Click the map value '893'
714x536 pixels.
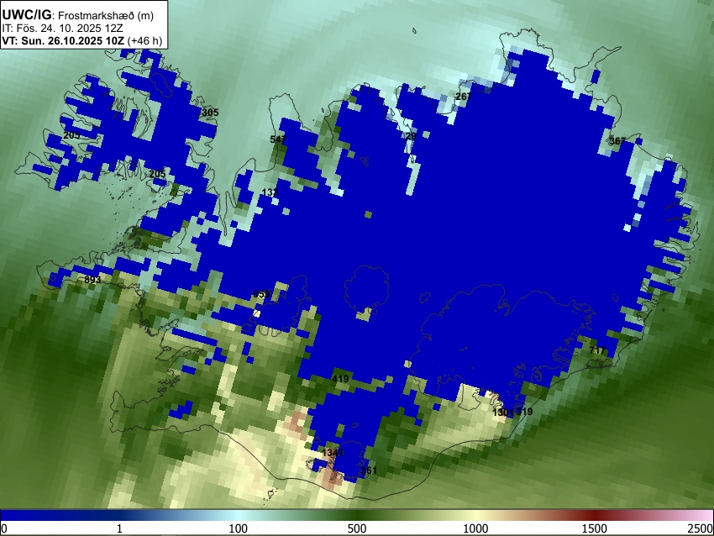click(x=92, y=279)
